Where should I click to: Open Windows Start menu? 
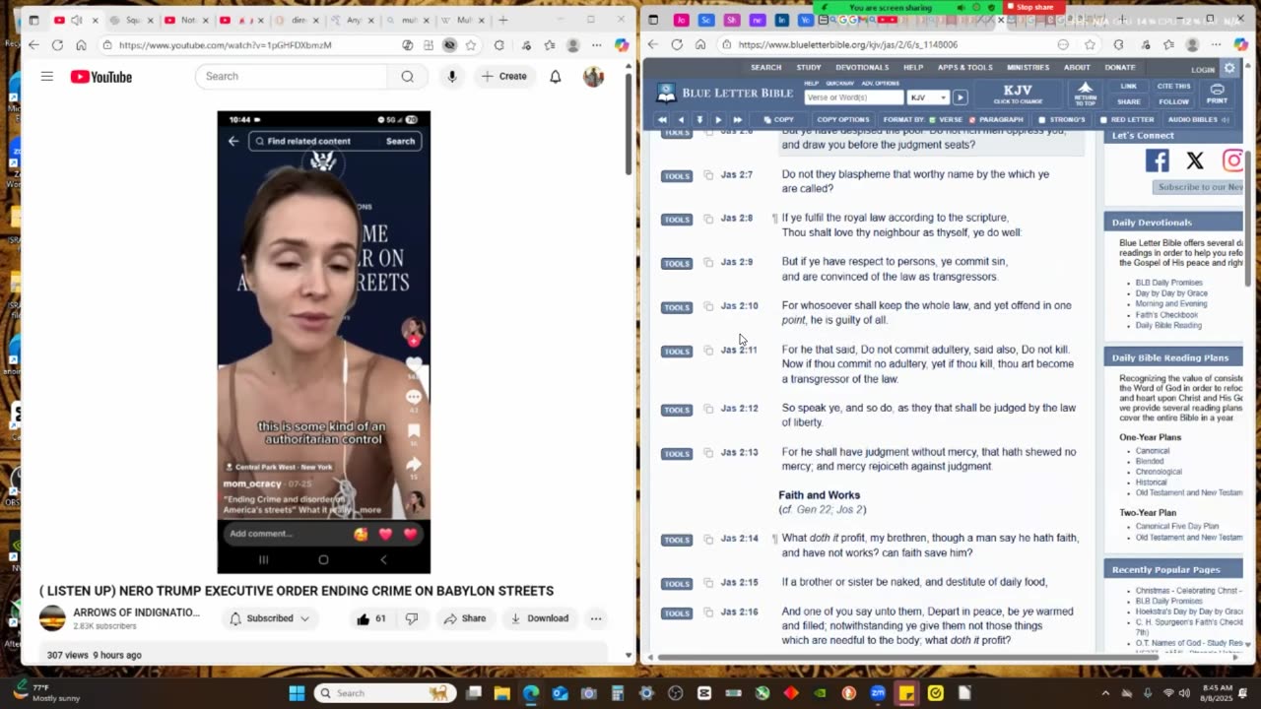(x=297, y=693)
